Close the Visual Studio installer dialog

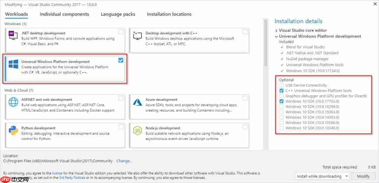pos(375,3)
